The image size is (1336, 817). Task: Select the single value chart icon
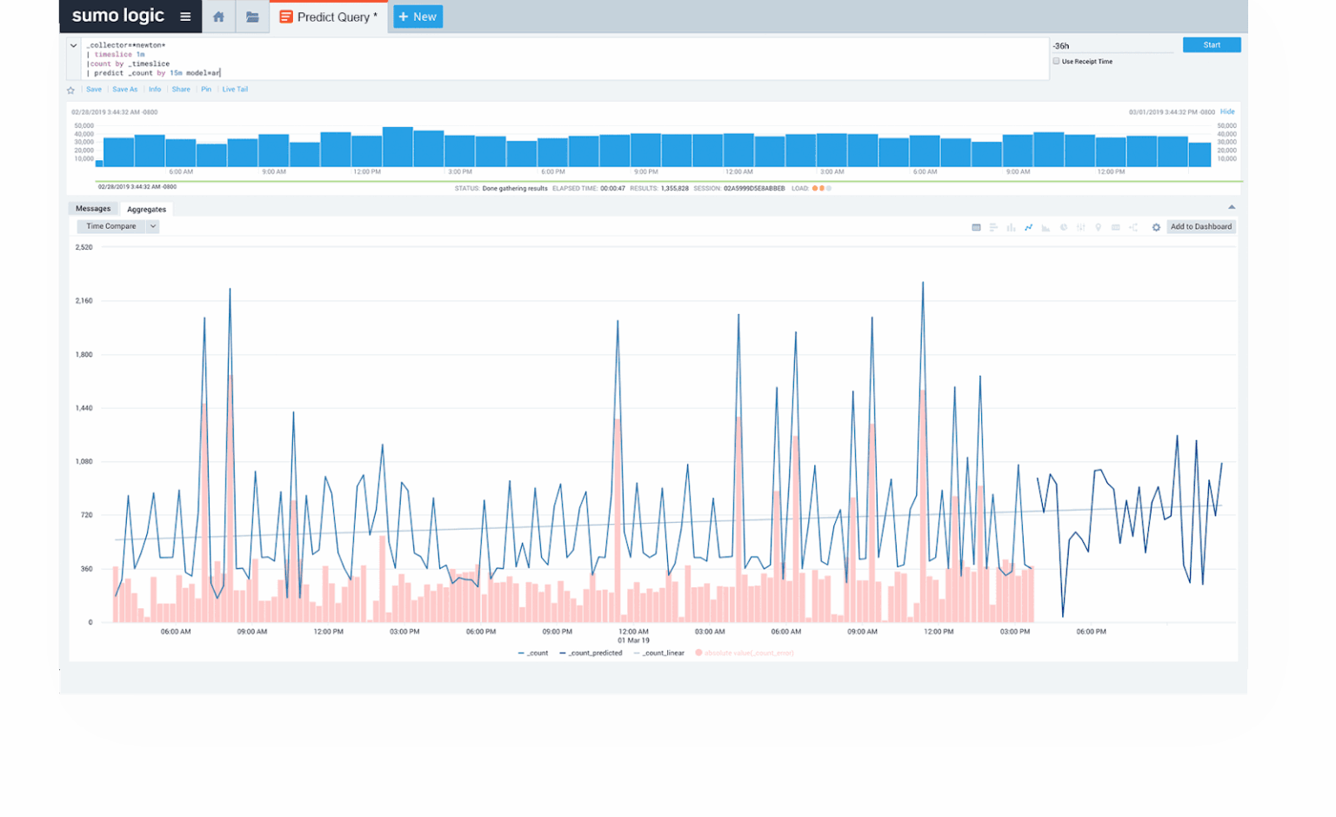click(1115, 227)
